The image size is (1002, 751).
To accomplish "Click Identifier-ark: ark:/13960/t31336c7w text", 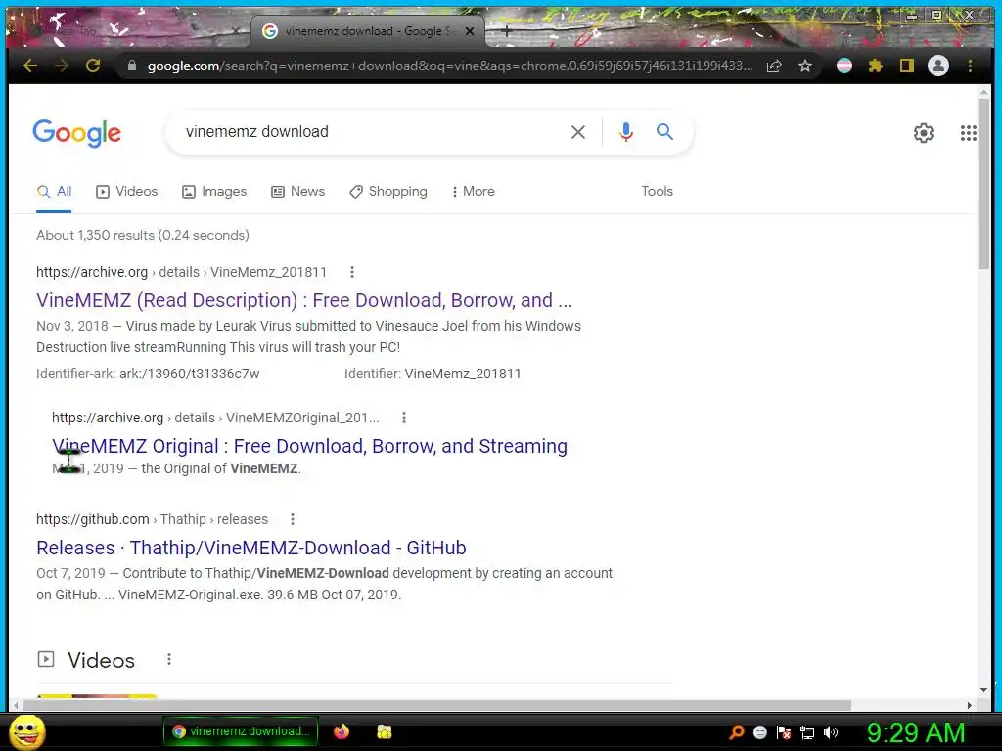I will pos(148,374).
